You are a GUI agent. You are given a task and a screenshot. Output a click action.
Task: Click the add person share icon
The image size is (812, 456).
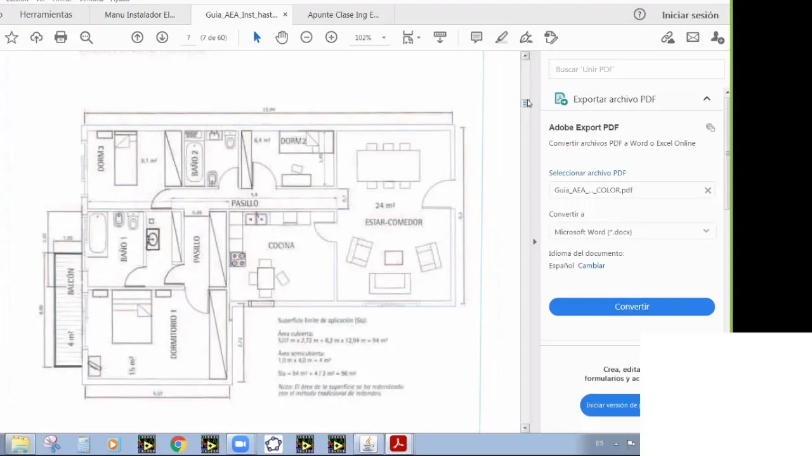pyautogui.click(x=717, y=38)
